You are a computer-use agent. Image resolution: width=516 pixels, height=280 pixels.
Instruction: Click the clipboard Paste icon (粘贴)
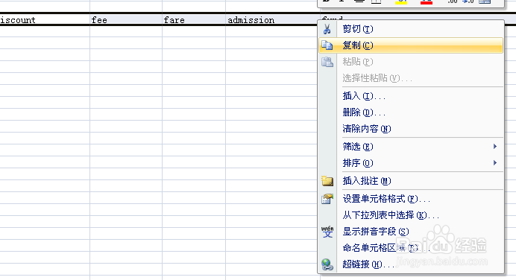[327, 62]
